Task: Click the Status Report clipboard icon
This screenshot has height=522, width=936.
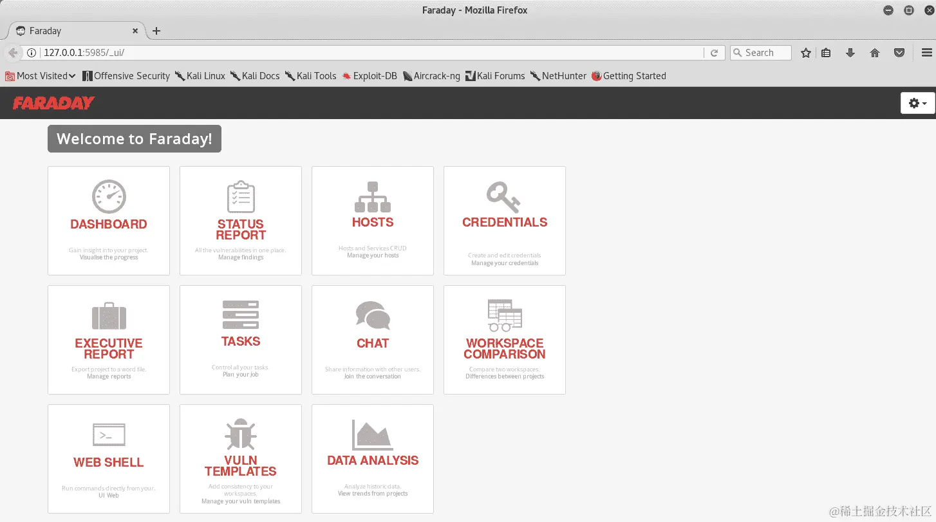Action: pos(241,197)
